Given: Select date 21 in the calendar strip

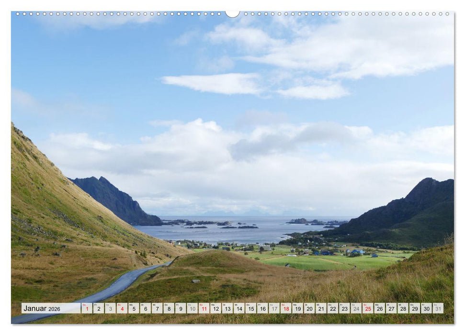Looking at the screenshot, I should (320, 308).
